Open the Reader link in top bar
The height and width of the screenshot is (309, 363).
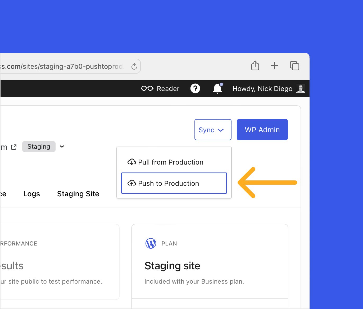click(160, 88)
